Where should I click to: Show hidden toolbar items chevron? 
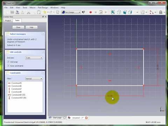click(x=164, y=12)
